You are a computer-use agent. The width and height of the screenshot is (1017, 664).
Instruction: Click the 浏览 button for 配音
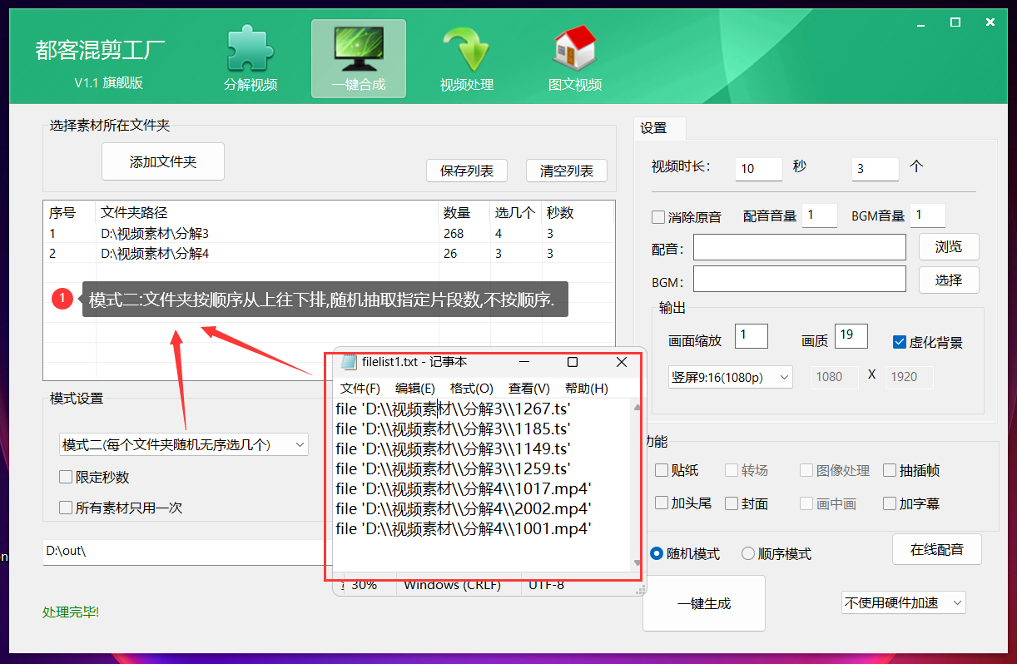(949, 246)
